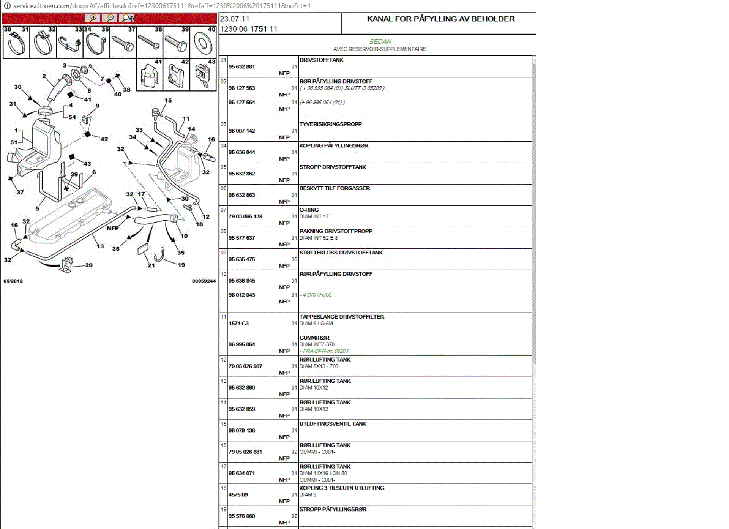Click callout 21 on the diagram
Viewport: 729px width, 529px height.
(x=151, y=265)
